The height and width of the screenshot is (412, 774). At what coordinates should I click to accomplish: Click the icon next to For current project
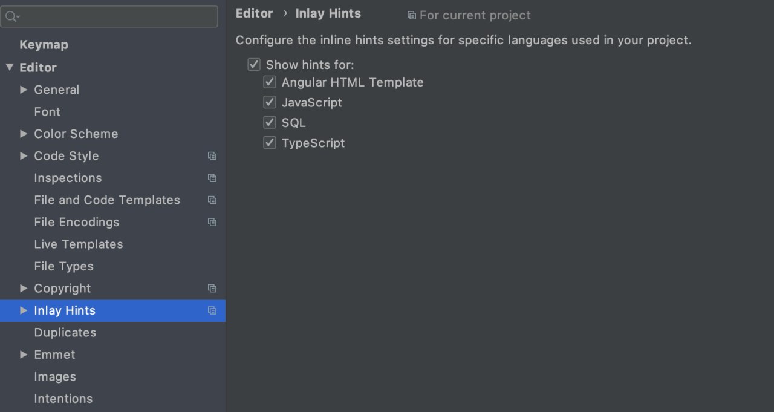[x=412, y=15]
